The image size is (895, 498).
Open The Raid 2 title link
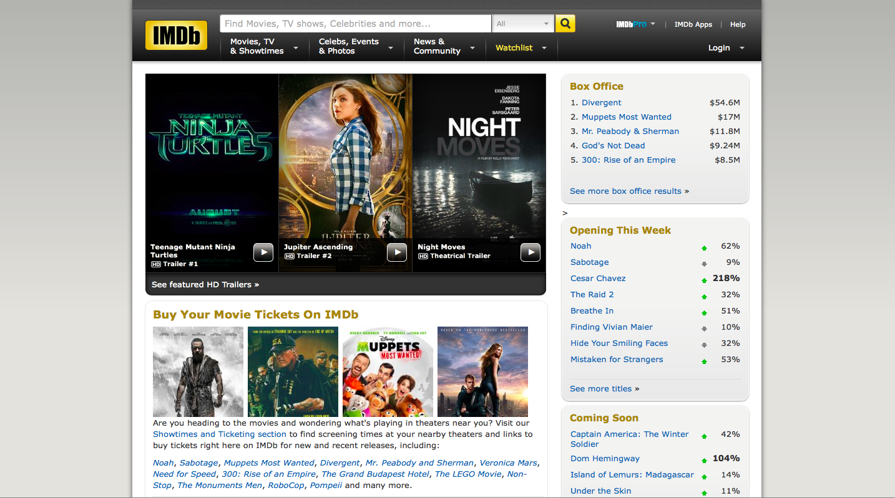coord(592,294)
